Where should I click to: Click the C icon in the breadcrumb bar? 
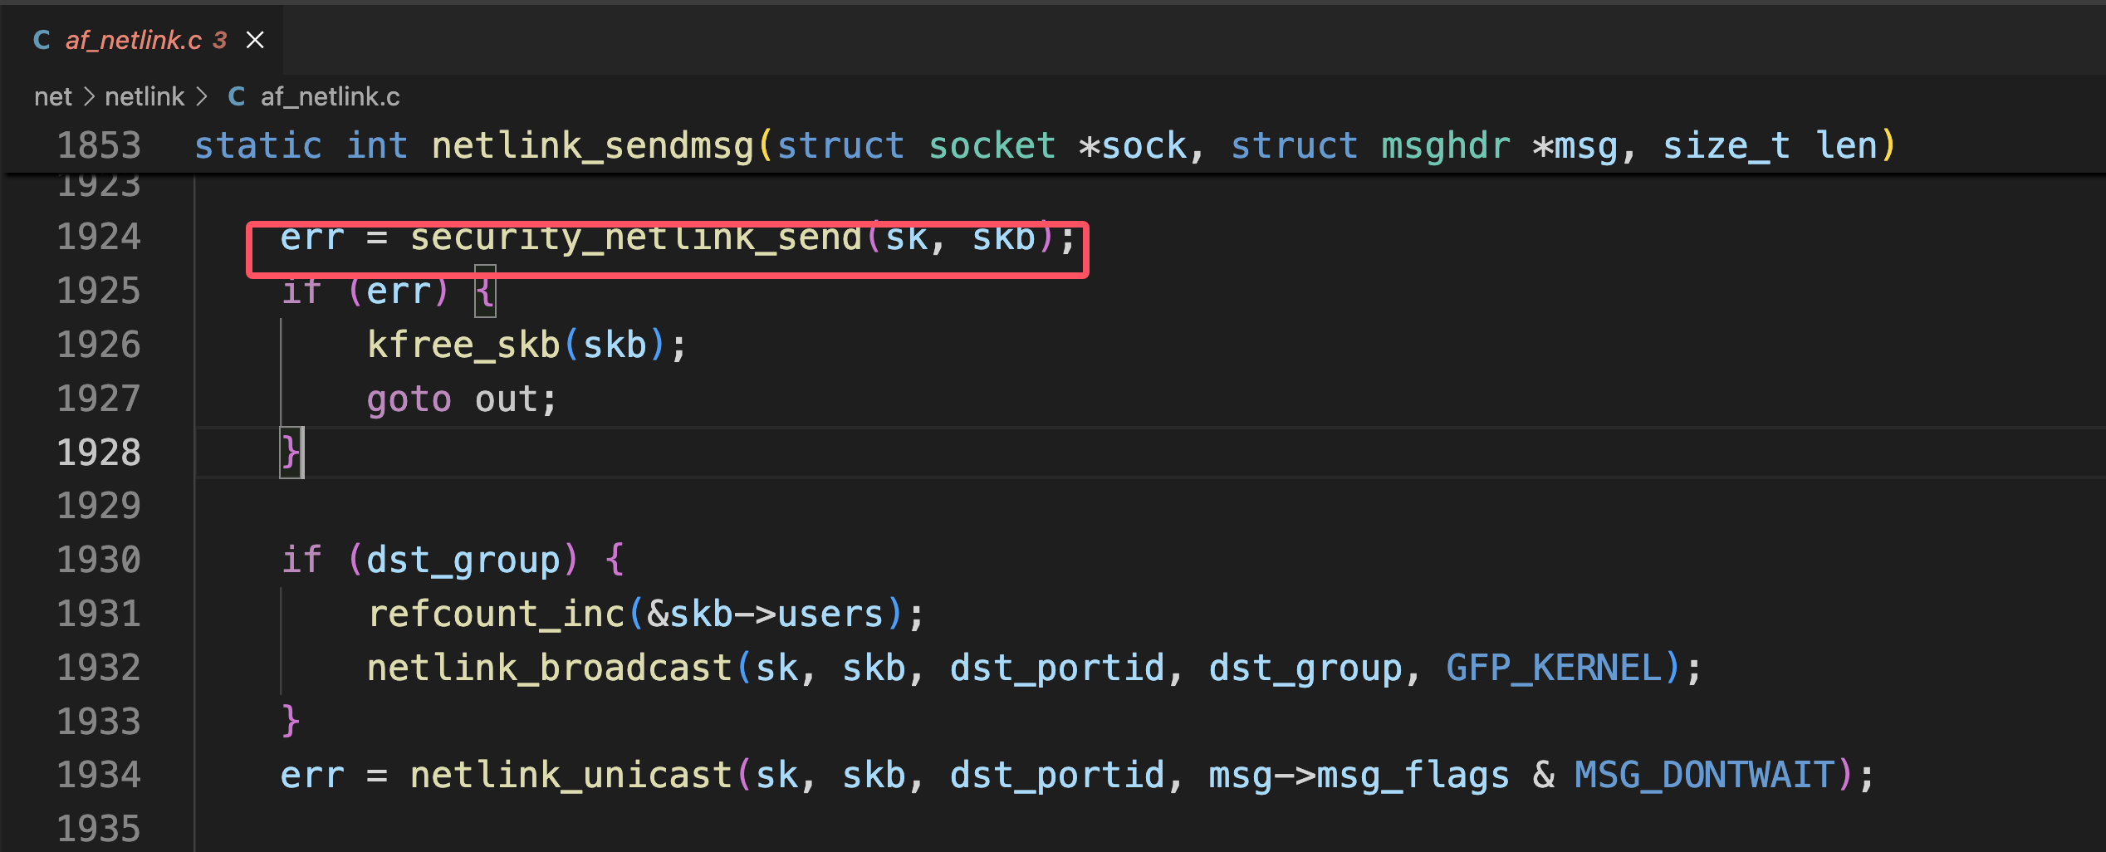(237, 97)
